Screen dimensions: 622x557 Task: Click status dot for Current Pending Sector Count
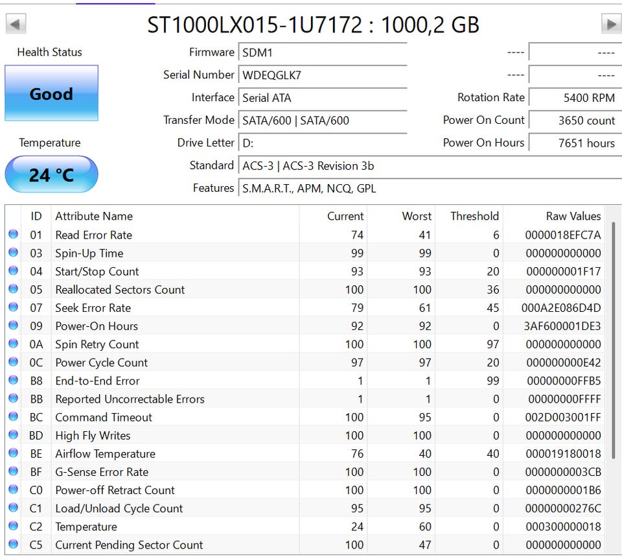(13, 544)
